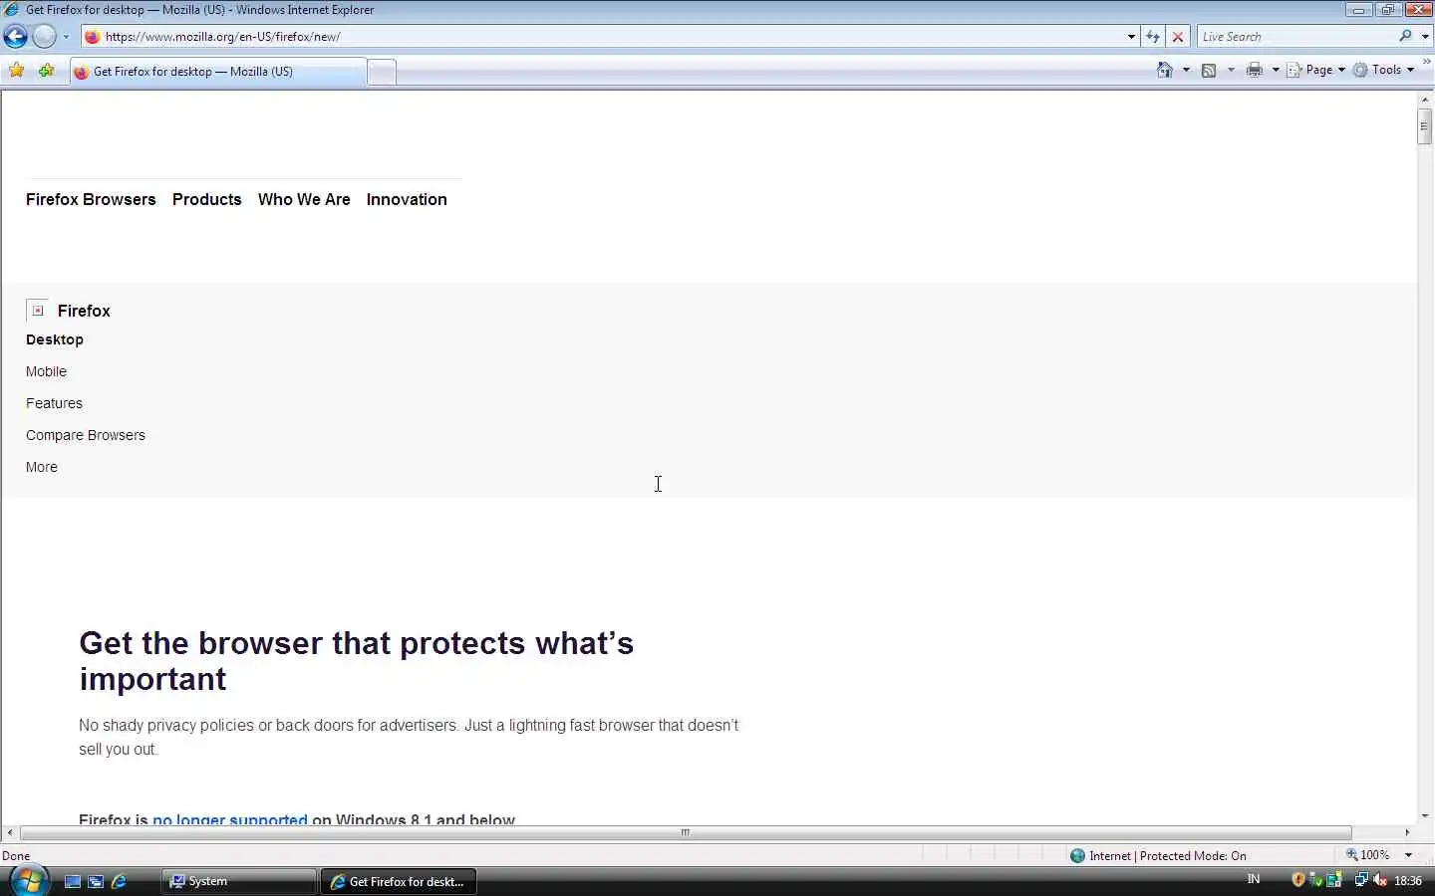Screen dimensions: 1435x896
Task: Open the Who We Are navigation item
Action: coord(304,199)
